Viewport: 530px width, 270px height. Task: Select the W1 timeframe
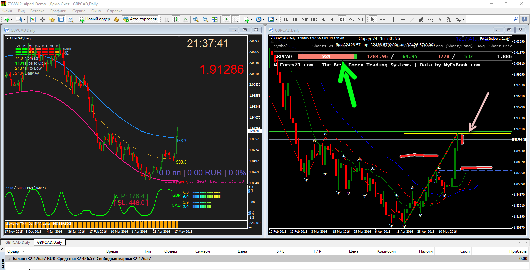click(351, 19)
